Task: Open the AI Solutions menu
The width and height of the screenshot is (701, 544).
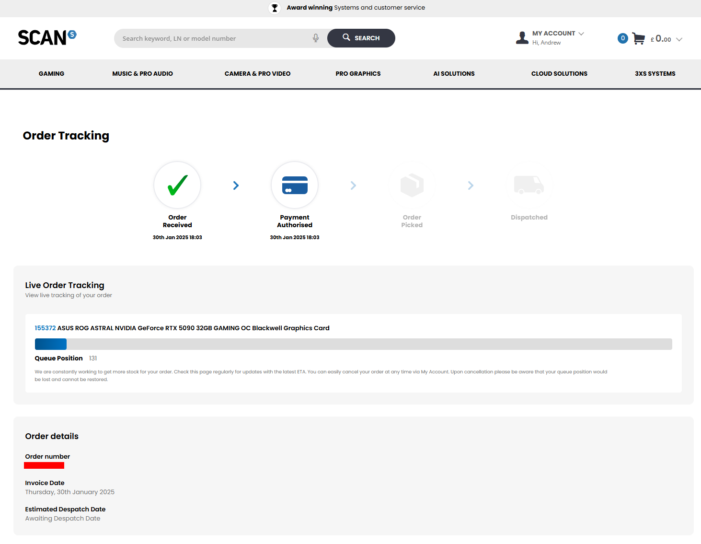Action: click(454, 74)
